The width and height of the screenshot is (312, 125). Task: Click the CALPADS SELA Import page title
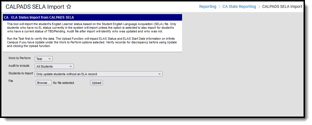[35, 7]
